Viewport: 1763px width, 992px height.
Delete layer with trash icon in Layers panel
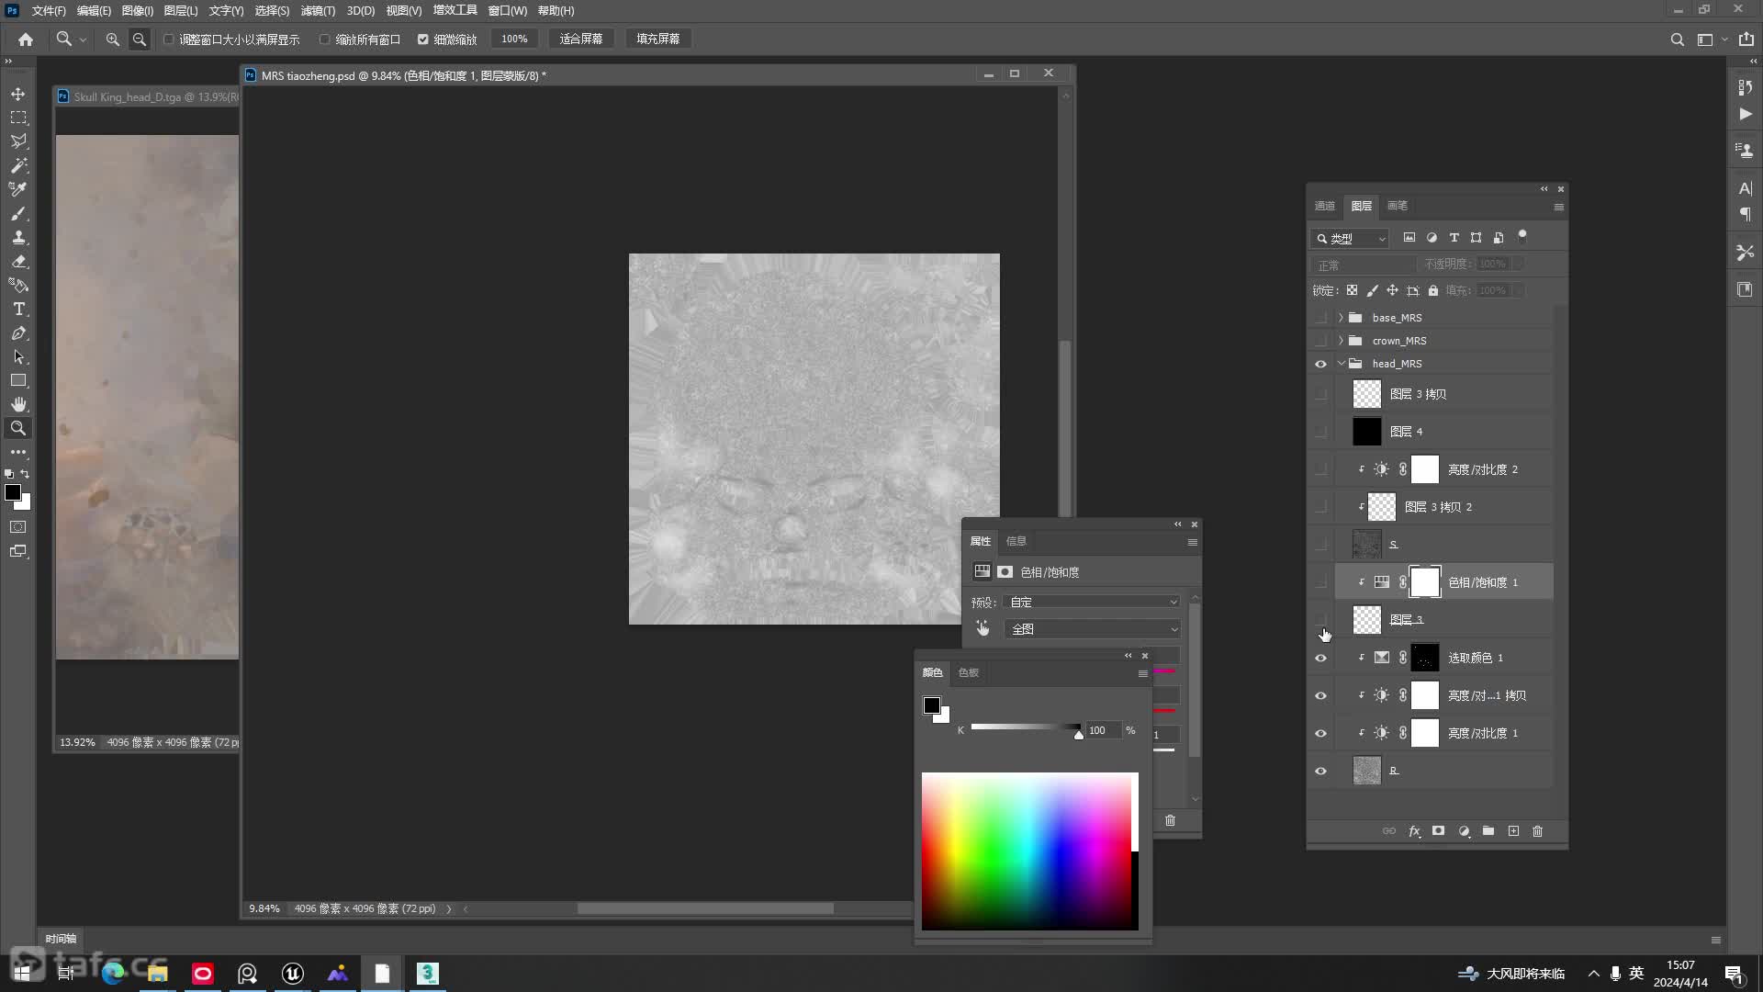1538,831
